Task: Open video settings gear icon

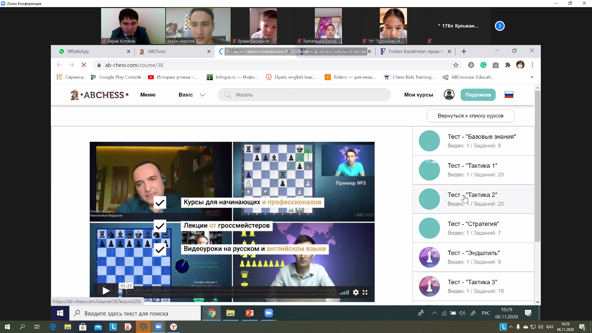Action: pos(356,292)
